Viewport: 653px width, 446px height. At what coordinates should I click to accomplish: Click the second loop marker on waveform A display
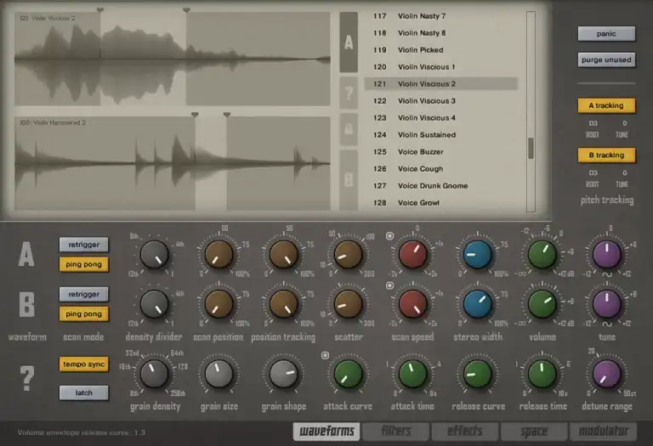coord(186,9)
